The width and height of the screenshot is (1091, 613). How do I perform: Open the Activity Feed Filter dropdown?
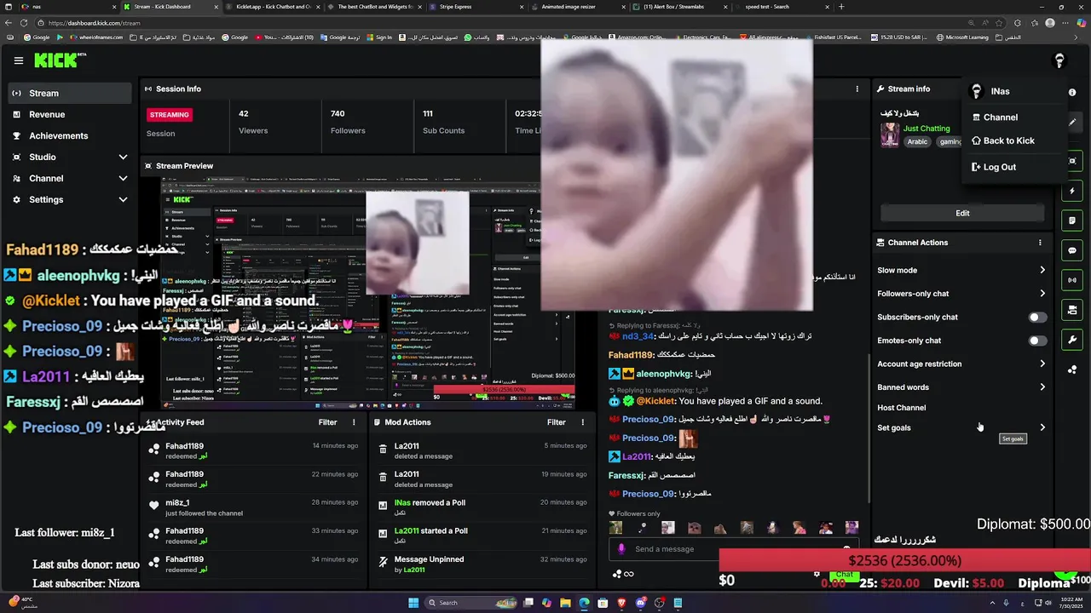point(327,422)
